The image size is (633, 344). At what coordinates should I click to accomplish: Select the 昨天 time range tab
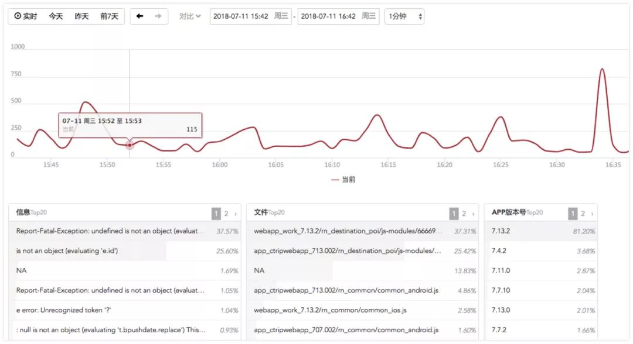coord(81,16)
